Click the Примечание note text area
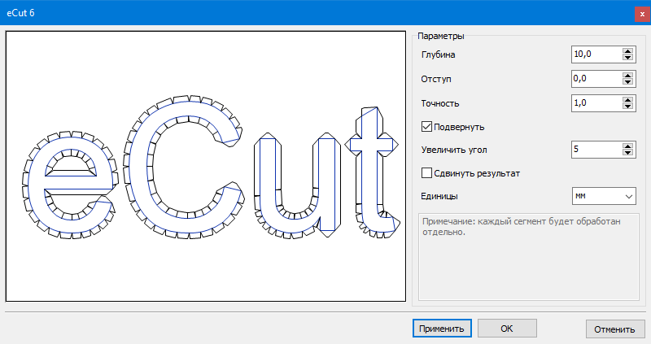Image resolution: width=651 pixels, height=344 pixels. (528, 256)
